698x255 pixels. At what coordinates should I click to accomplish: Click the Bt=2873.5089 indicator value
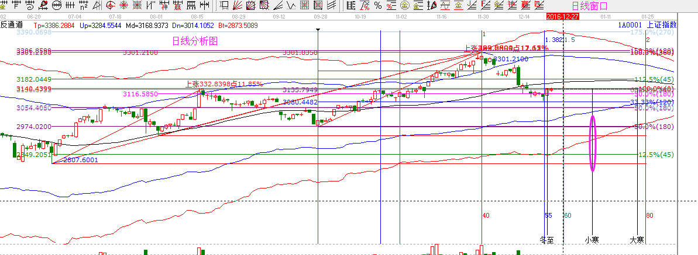(x=237, y=25)
